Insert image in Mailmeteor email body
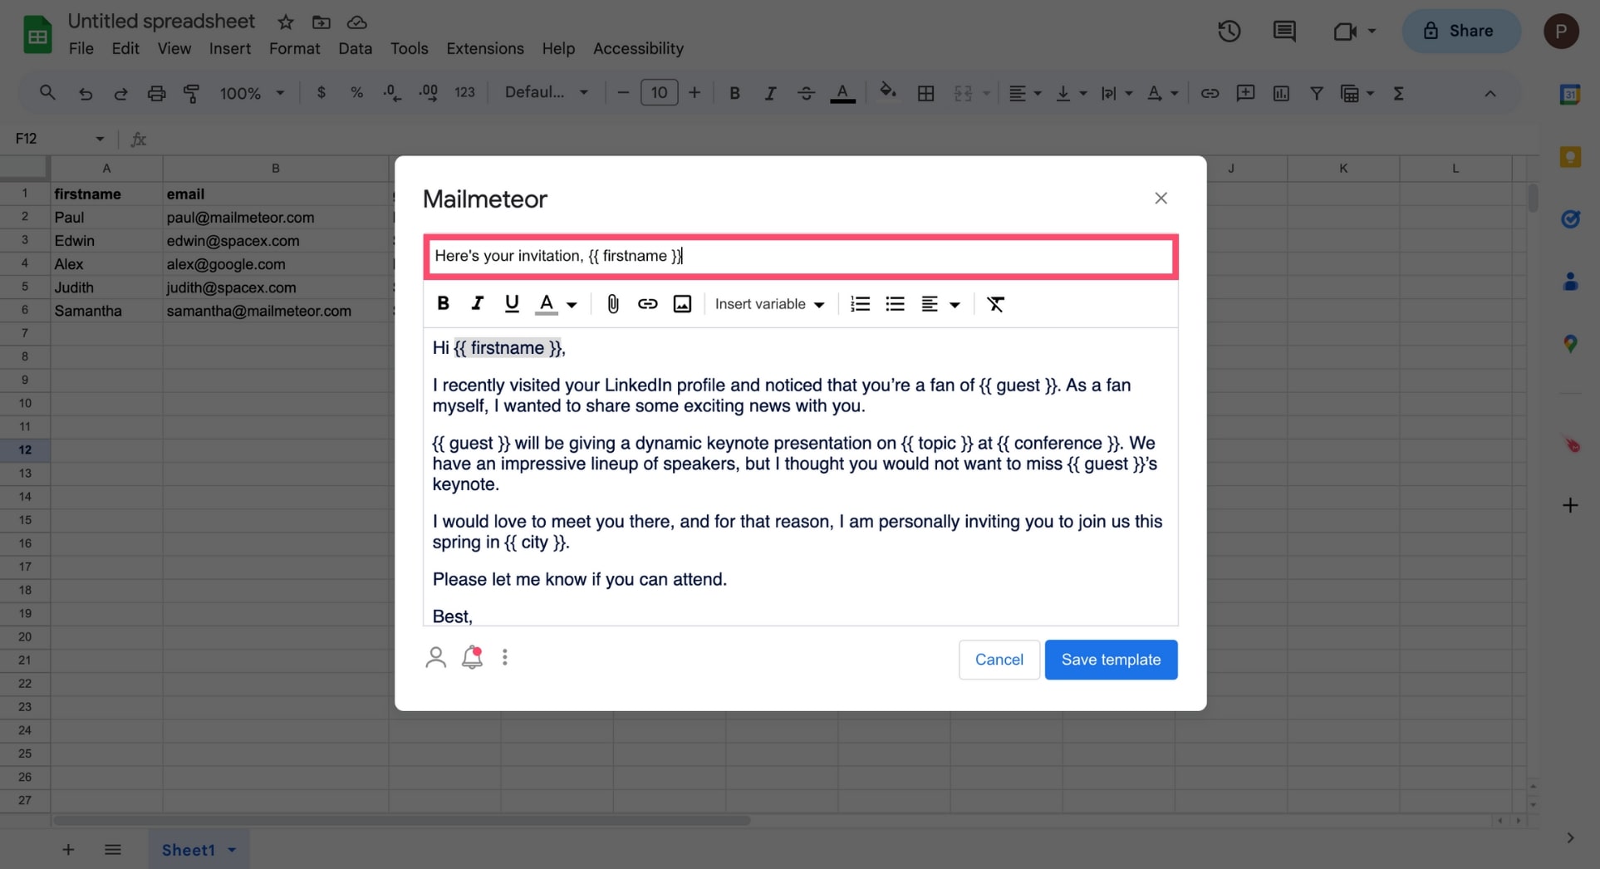 coord(682,304)
